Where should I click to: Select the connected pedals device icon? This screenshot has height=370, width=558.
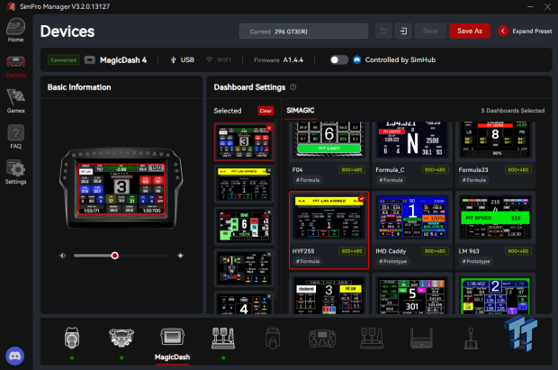(223, 338)
